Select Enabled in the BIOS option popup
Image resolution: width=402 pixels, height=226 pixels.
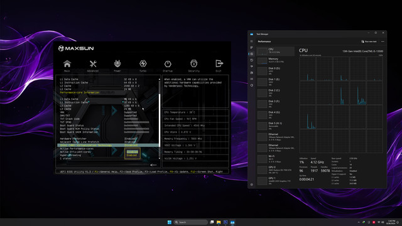pos(132,155)
